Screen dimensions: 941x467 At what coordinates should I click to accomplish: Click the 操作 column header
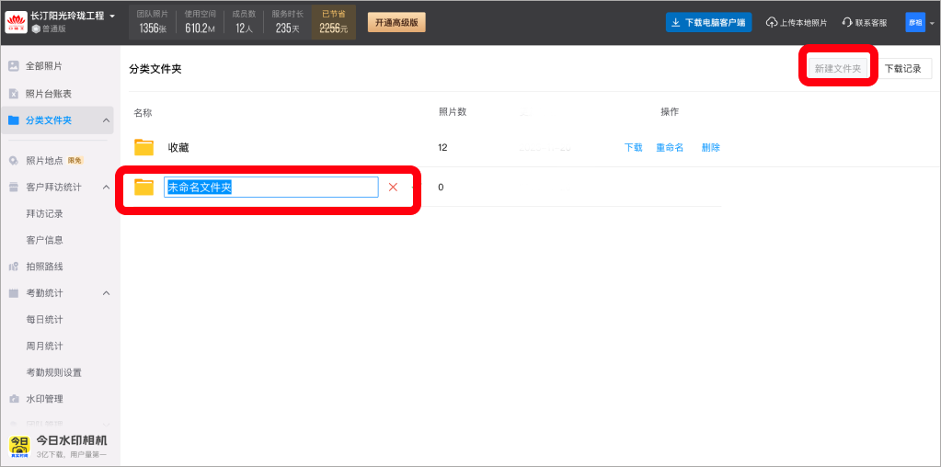(670, 112)
